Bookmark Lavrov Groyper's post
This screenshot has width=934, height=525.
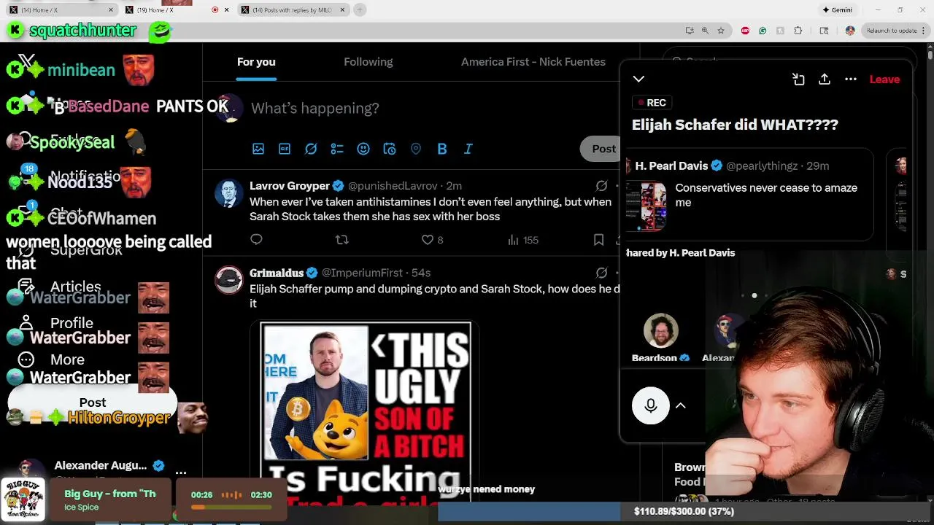598,239
